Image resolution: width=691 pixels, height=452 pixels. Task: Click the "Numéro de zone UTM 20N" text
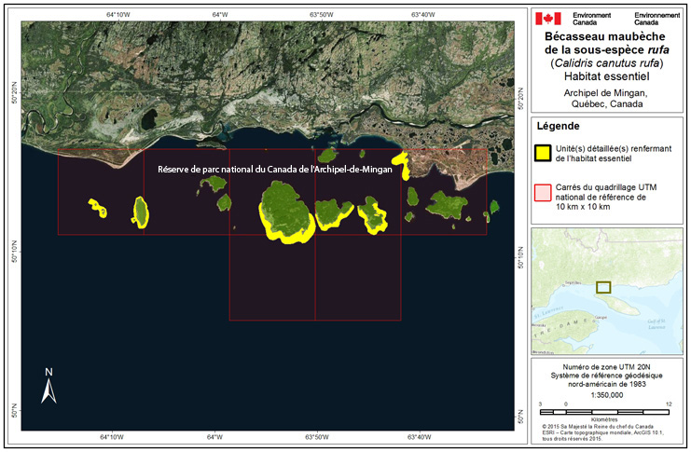click(605, 367)
